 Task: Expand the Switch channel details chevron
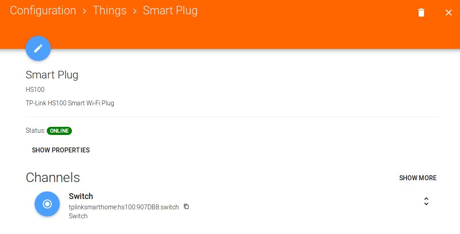click(x=426, y=202)
